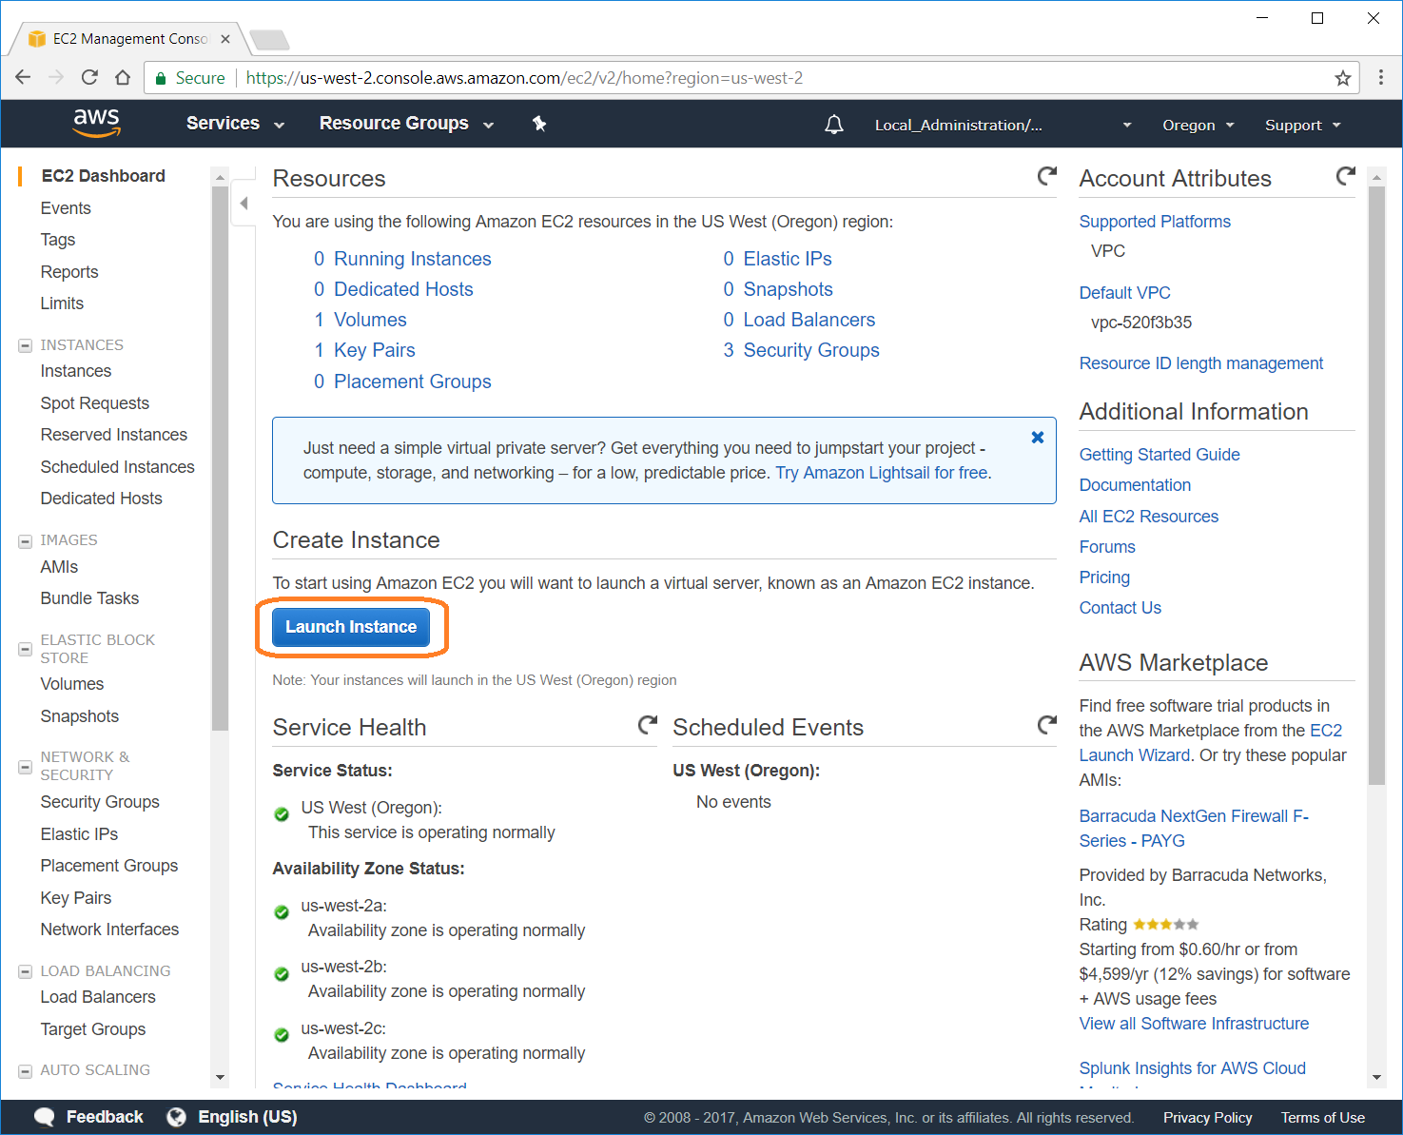Collapse the IMAGES sidebar section
This screenshot has height=1135, width=1403.
click(26, 541)
